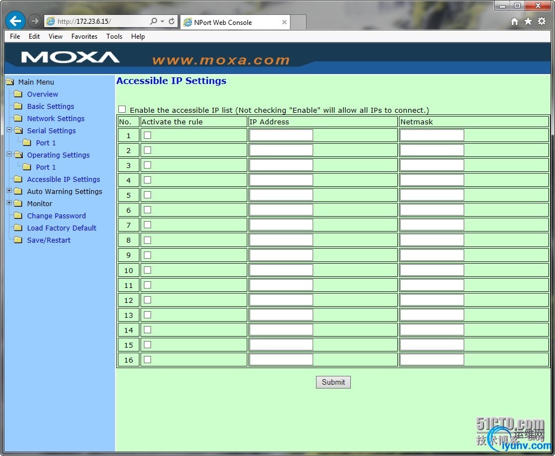Open the Help menu

click(138, 36)
